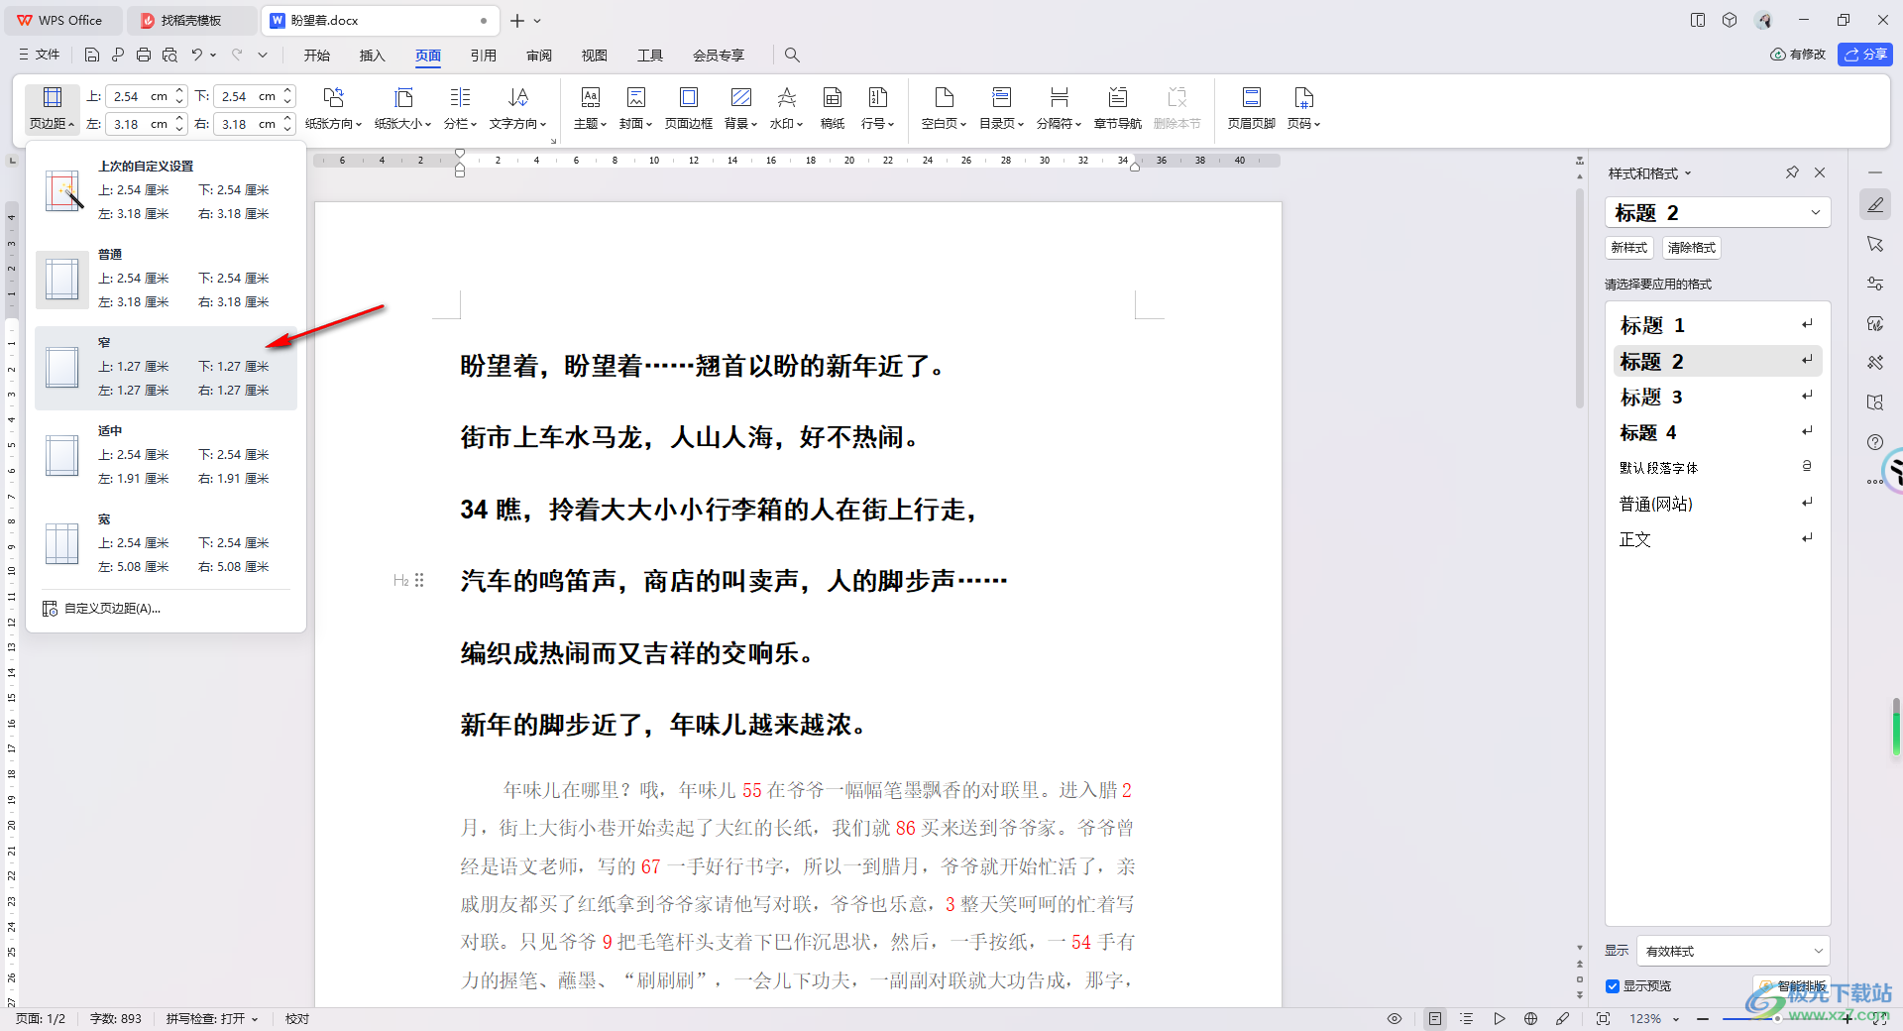Click the undo arrow icon

[x=197, y=56]
